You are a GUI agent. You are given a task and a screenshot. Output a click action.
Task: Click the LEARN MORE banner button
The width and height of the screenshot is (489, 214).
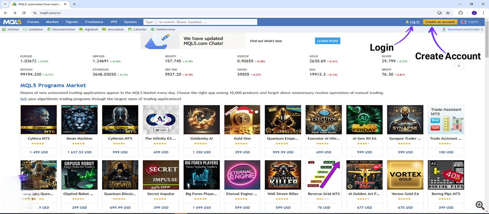tap(328, 41)
